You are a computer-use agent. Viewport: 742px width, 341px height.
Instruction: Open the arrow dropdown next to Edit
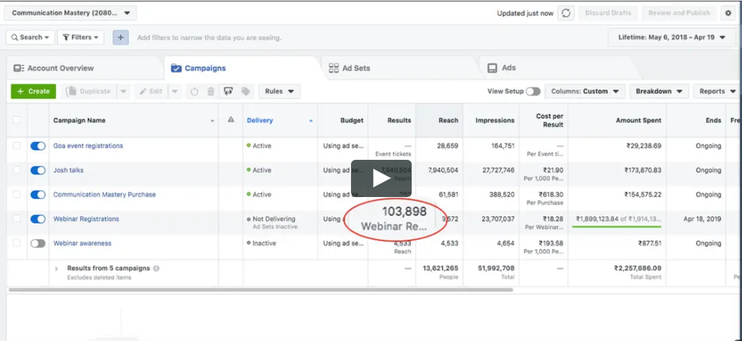coord(174,92)
